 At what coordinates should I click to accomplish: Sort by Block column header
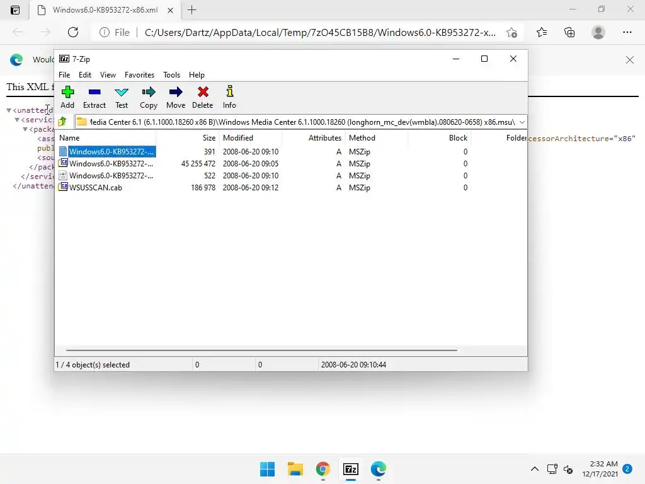pos(439,138)
